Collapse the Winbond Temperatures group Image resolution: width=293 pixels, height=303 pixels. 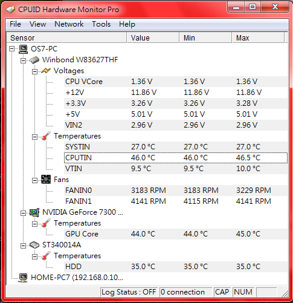[34, 137]
